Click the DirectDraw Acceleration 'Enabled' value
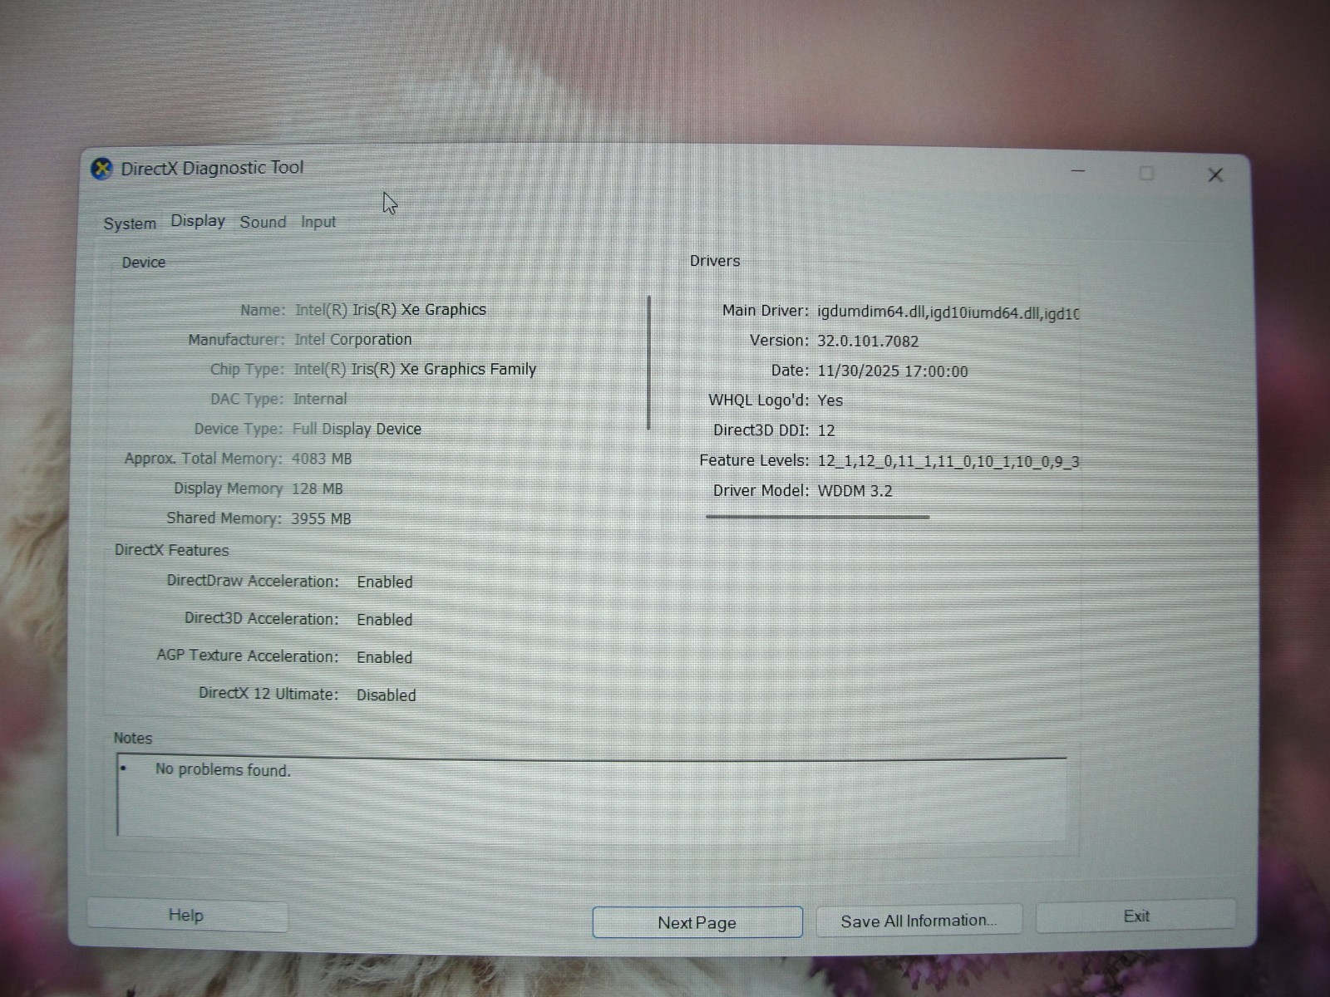The image size is (1330, 997). click(385, 582)
